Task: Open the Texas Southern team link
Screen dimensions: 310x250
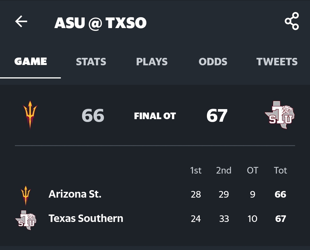Action: 86,218
